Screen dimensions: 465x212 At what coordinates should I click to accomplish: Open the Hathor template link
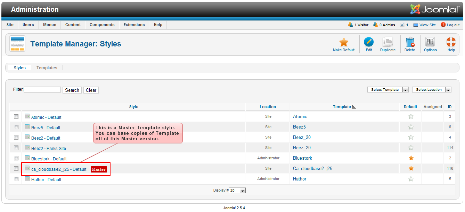(x=300, y=179)
